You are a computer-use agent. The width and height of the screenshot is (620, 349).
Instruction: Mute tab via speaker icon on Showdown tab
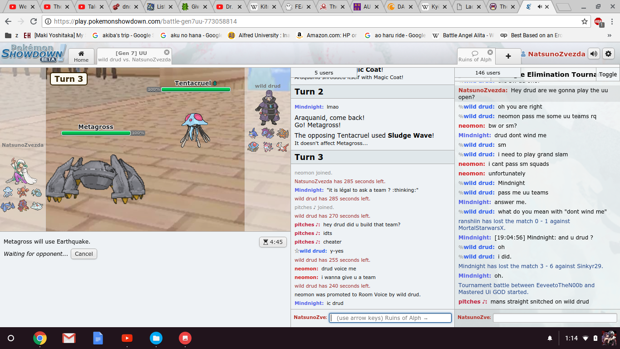pos(540,7)
